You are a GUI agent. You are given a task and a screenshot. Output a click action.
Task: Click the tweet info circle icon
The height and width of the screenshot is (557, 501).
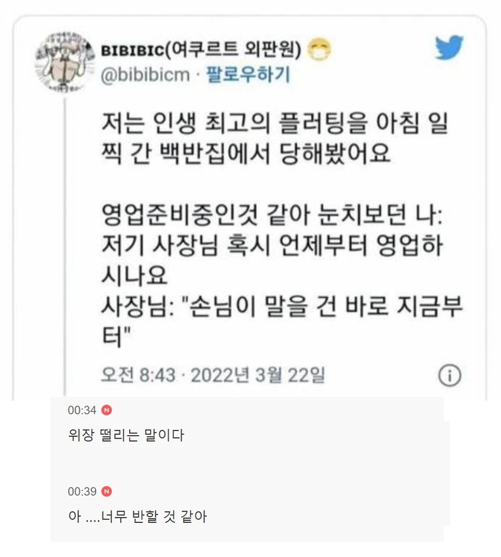[450, 375]
